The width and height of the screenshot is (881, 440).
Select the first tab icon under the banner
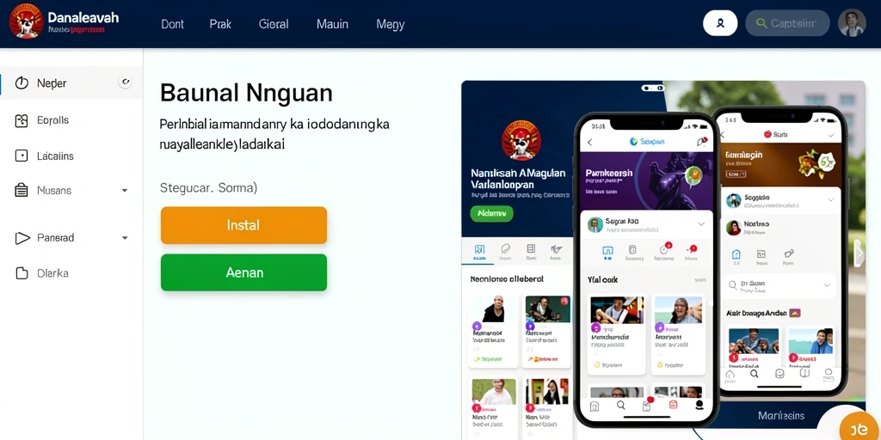(x=479, y=250)
